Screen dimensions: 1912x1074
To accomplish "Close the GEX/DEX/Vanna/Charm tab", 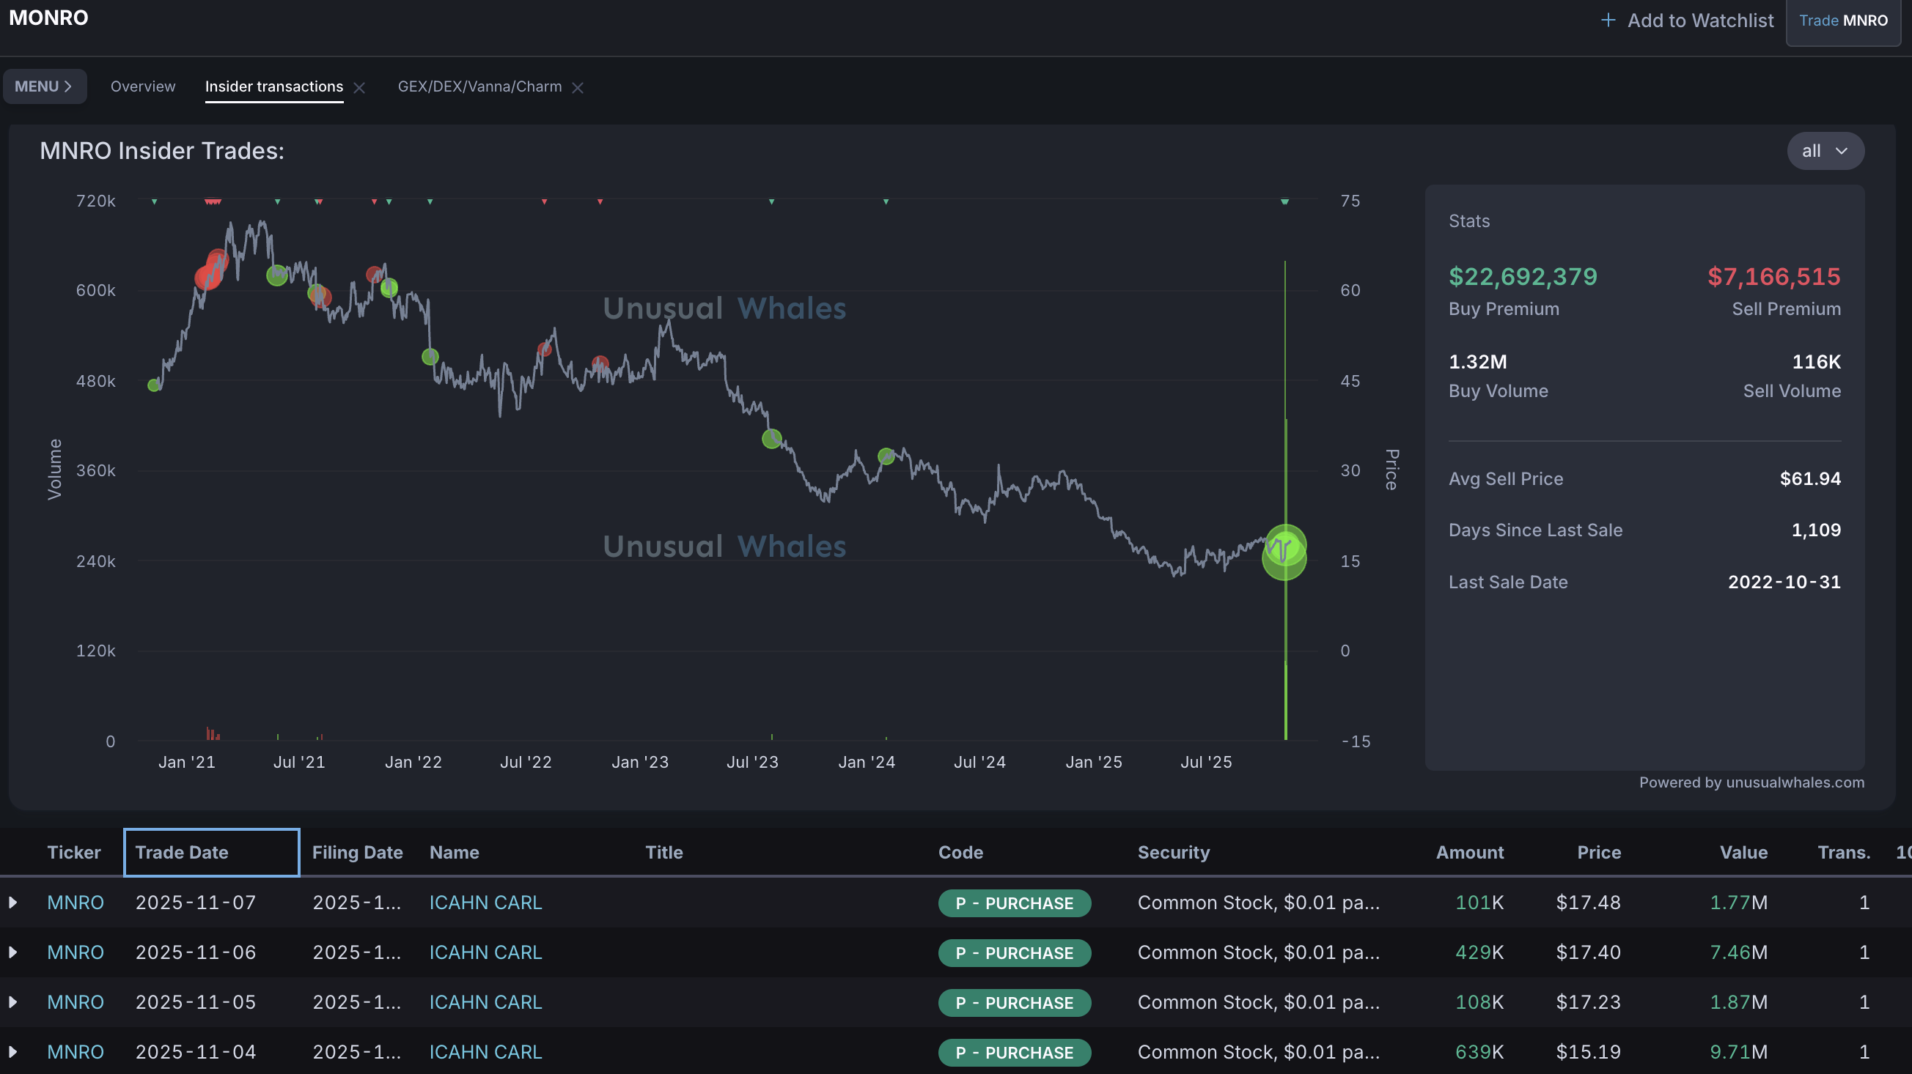I will (x=578, y=87).
